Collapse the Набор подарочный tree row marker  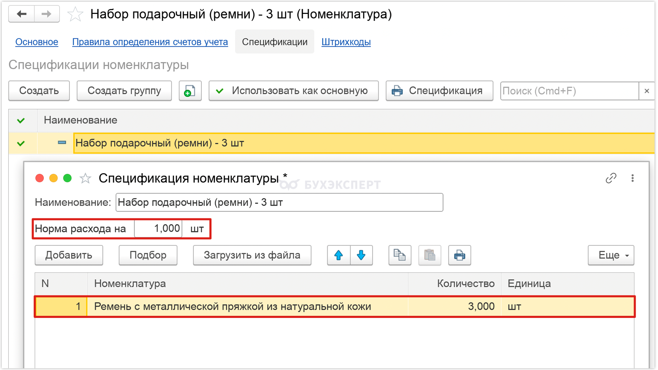tap(62, 143)
